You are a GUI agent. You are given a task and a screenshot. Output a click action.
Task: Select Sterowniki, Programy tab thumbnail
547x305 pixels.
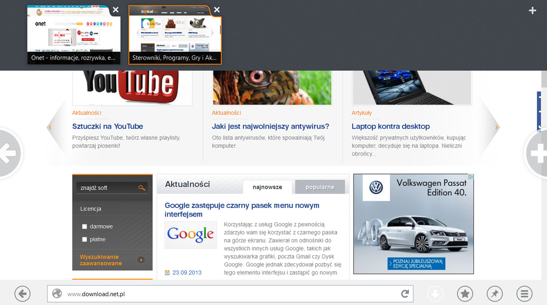[x=175, y=35]
